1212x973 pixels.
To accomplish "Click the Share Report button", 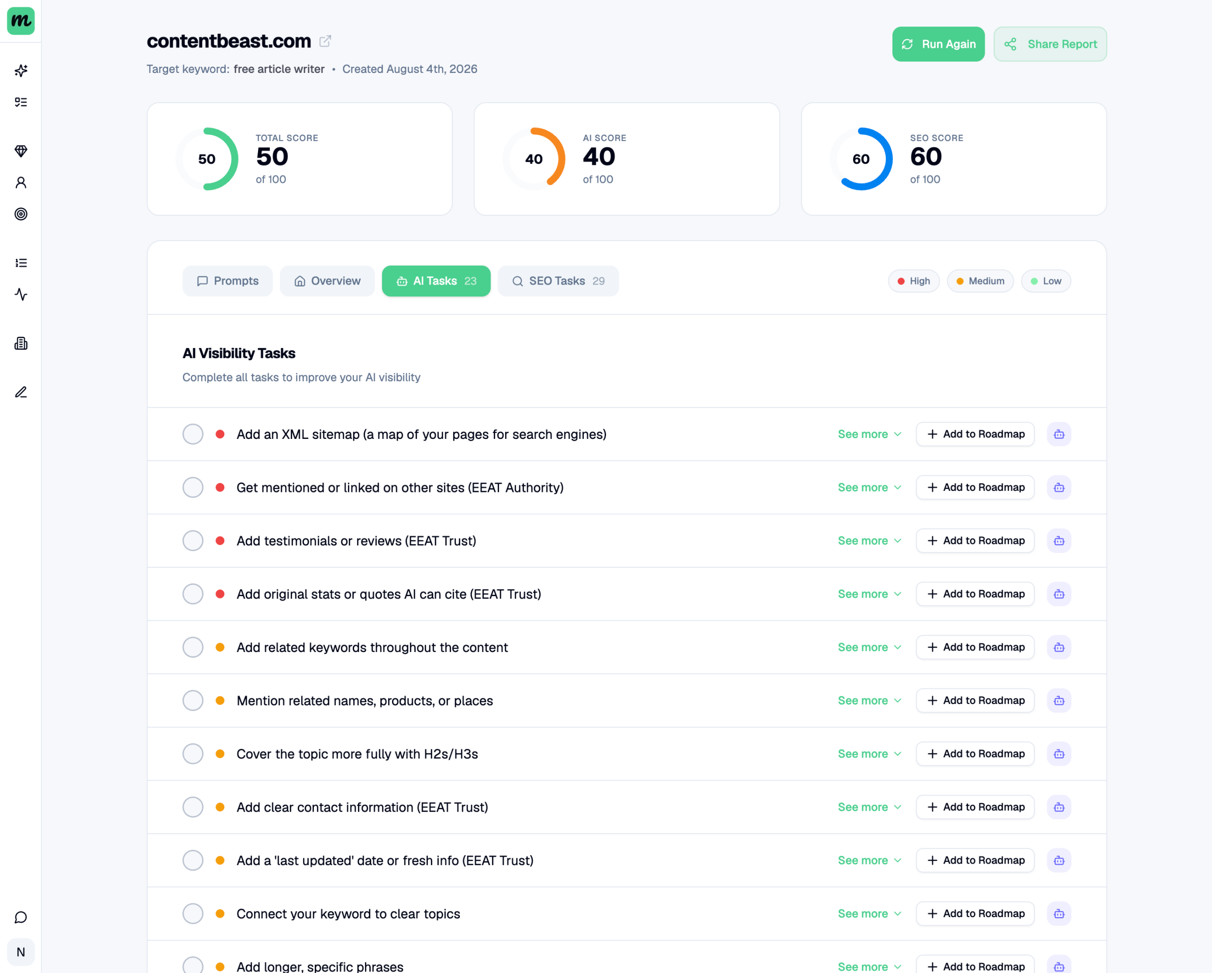I will tap(1050, 44).
